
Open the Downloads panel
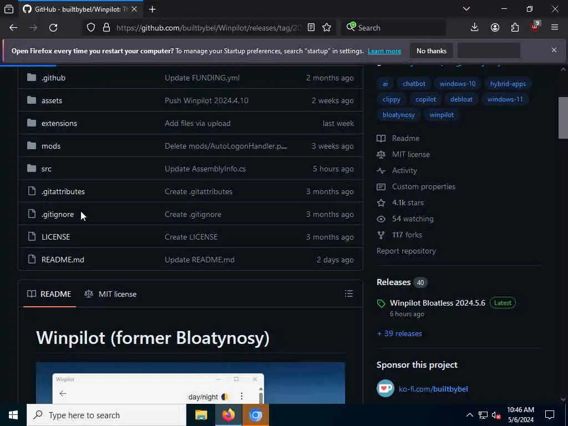pos(474,28)
